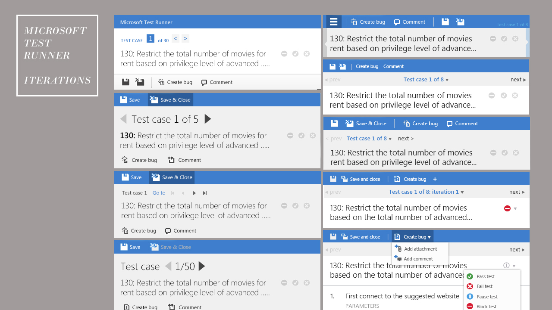Image resolution: width=552 pixels, height=310 pixels.
Task: Click Save & Close above the 'Go to' panel
Action: click(x=172, y=177)
